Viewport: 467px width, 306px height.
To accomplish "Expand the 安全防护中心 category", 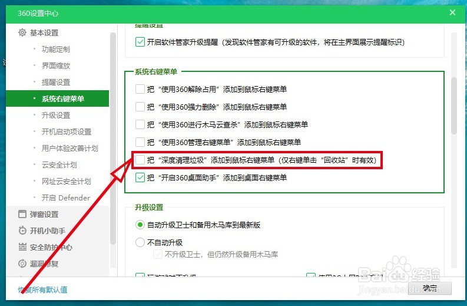I will point(51,247).
